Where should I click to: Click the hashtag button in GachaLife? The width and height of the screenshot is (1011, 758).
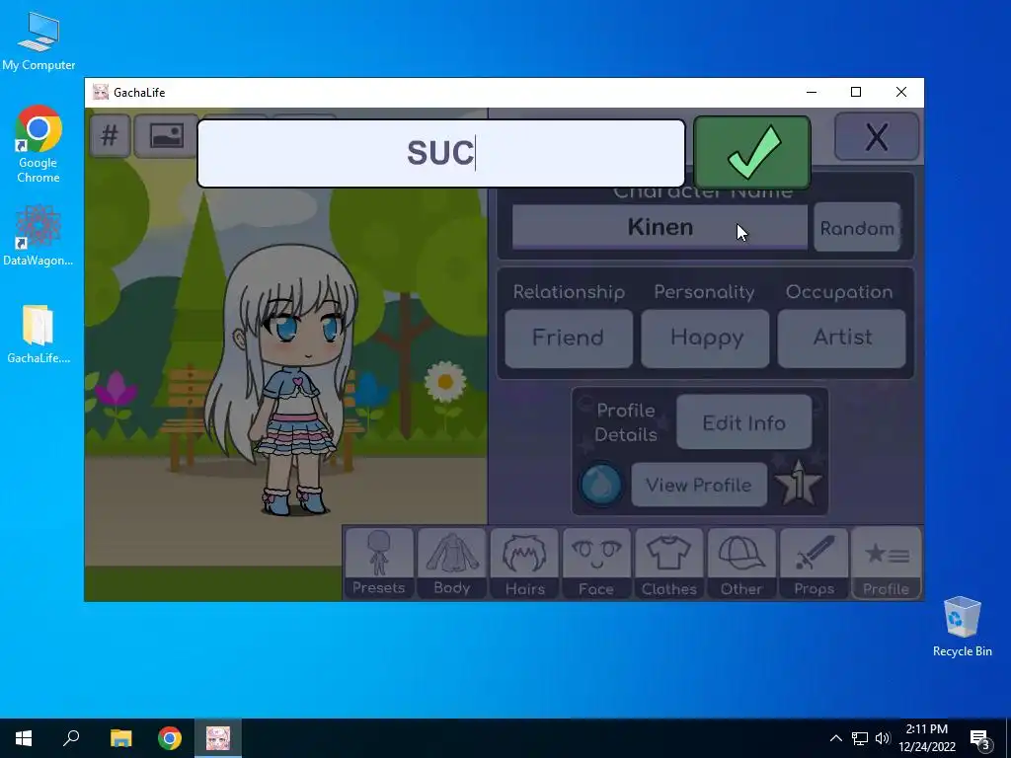(111, 135)
